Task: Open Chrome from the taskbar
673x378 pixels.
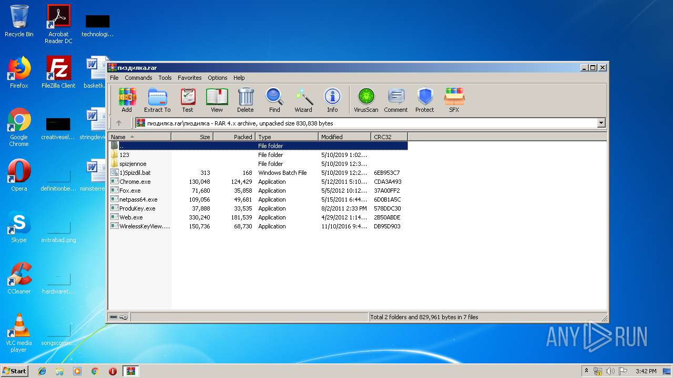Action: click(x=95, y=371)
